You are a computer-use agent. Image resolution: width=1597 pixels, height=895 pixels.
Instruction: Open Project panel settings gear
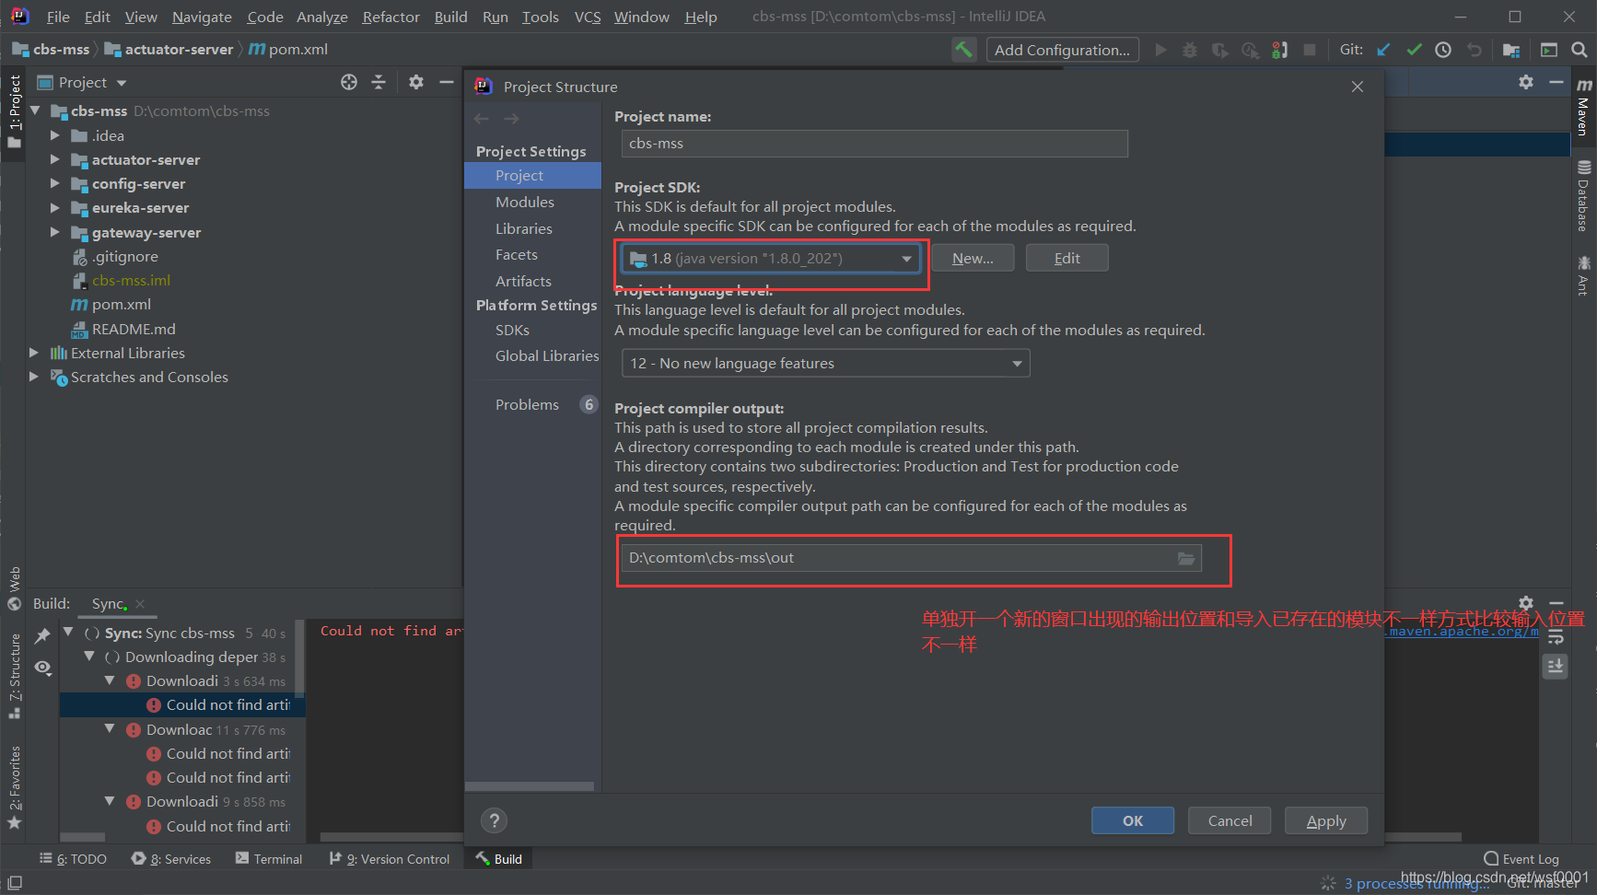click(x=416, y=82)
